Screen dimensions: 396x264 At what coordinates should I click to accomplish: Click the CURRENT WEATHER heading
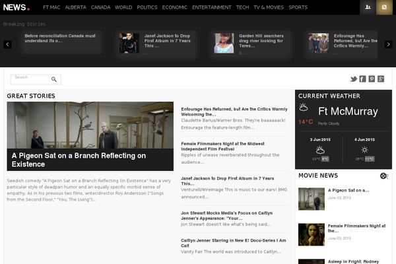coord(329,96)
